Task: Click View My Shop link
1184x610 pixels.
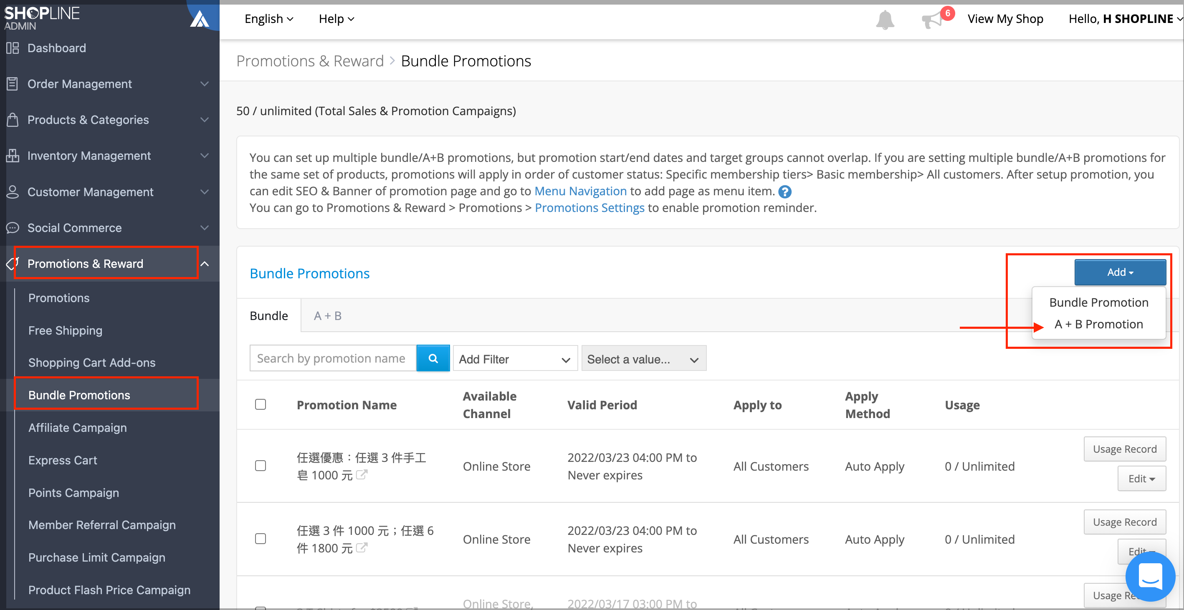Action: 1005,19
